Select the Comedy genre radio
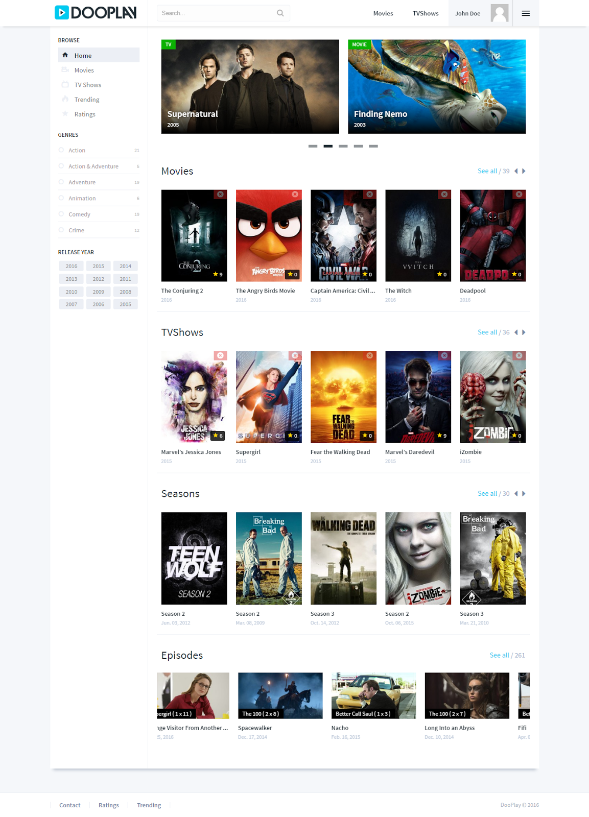 tap(61, 214)
